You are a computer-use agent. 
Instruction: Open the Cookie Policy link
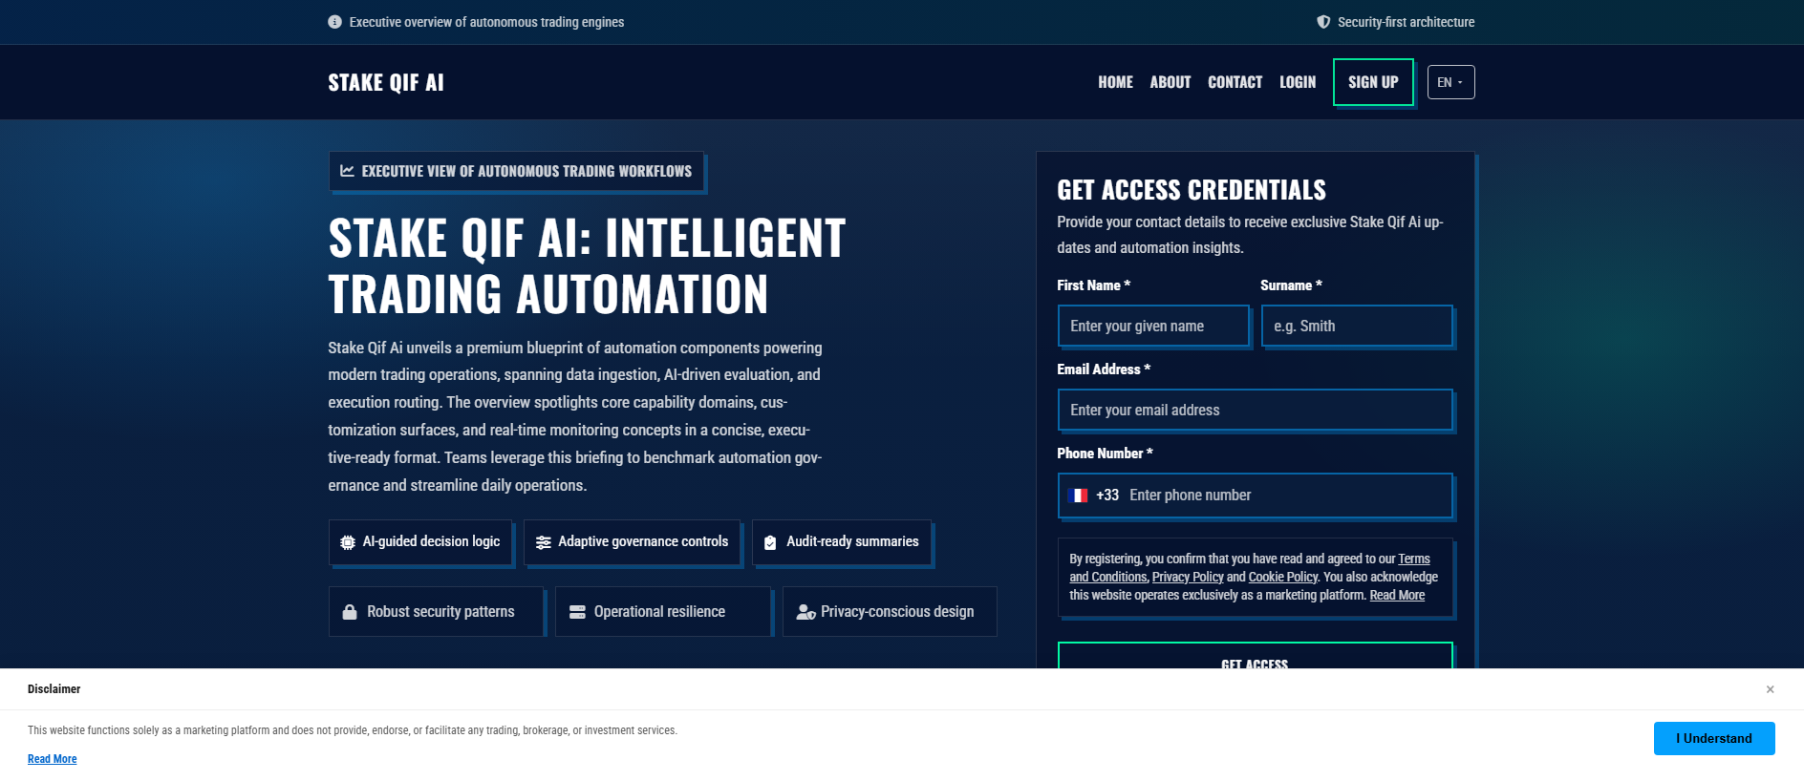pyautogui.click(x=1283, y=577)
